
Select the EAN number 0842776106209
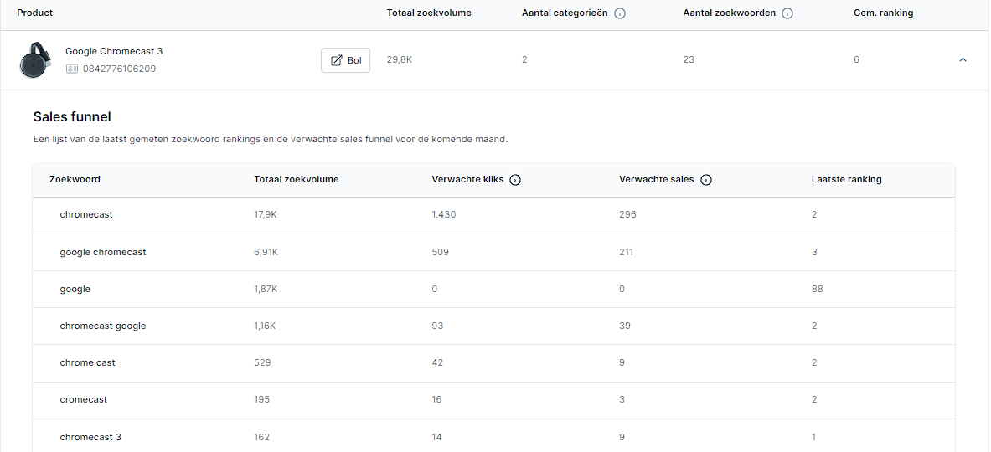[x=119, y=68]
